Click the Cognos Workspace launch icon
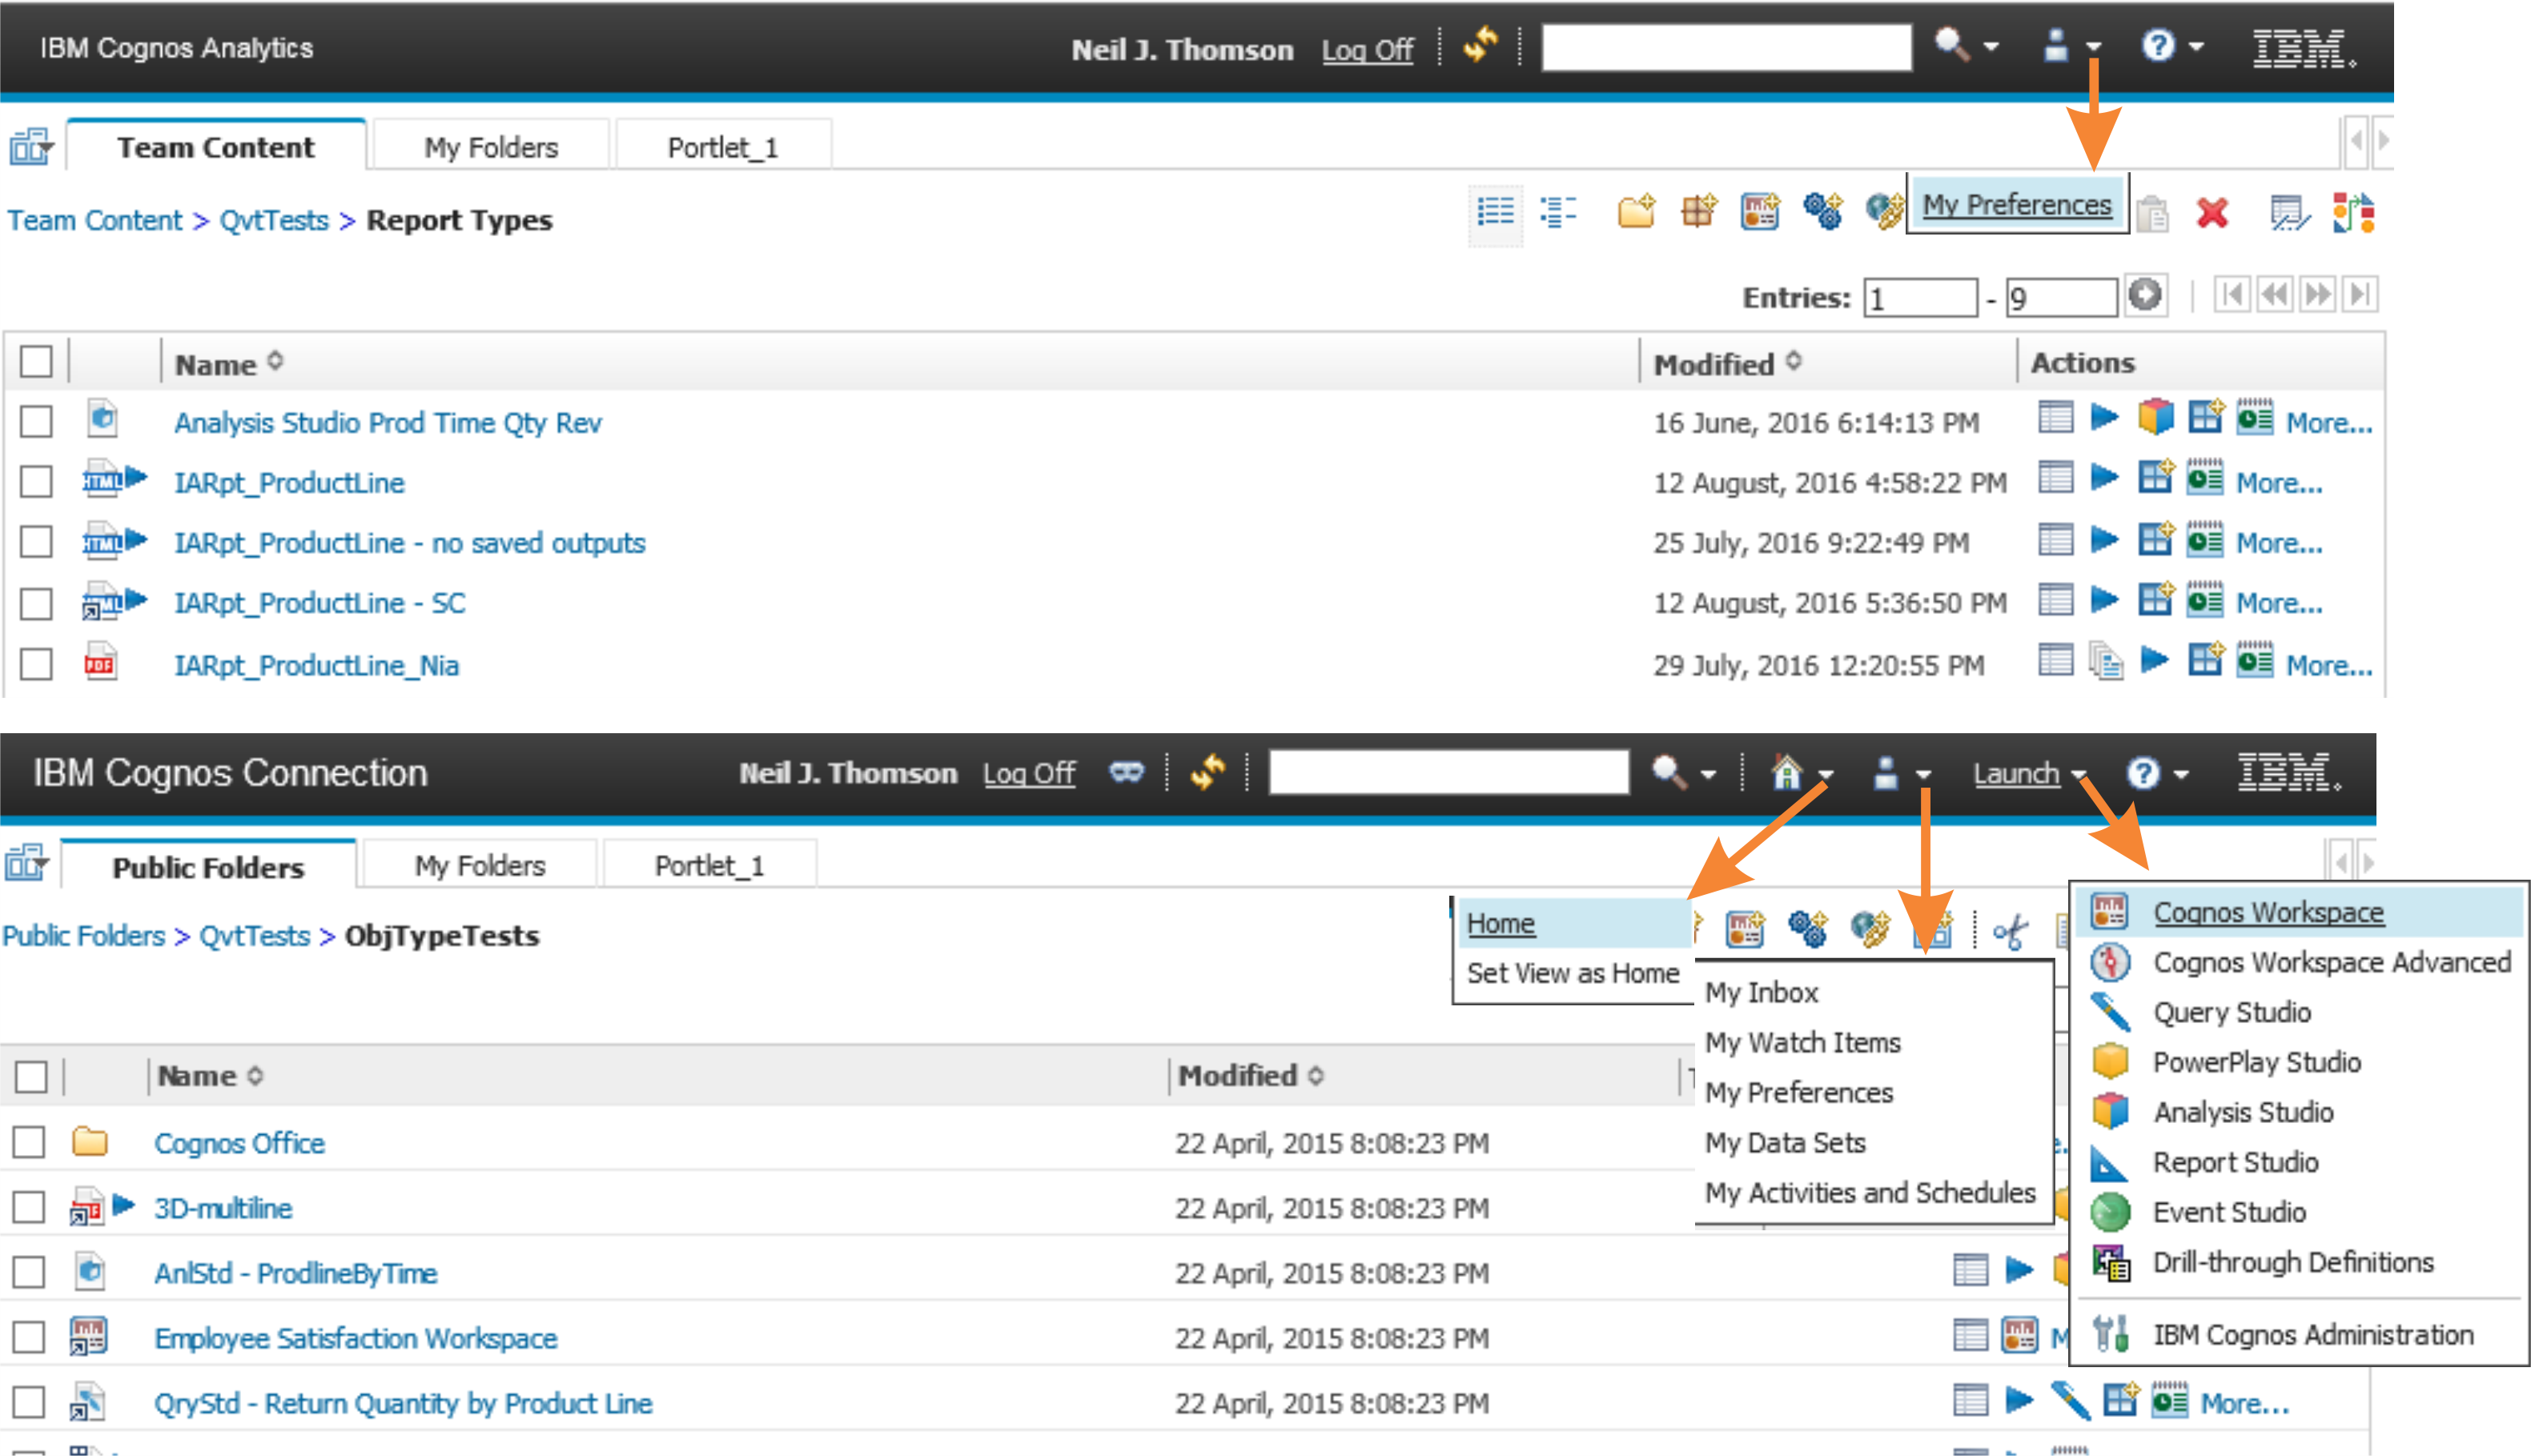The height and width of the screenshot is (1456, 2531). click(2111, 910)
